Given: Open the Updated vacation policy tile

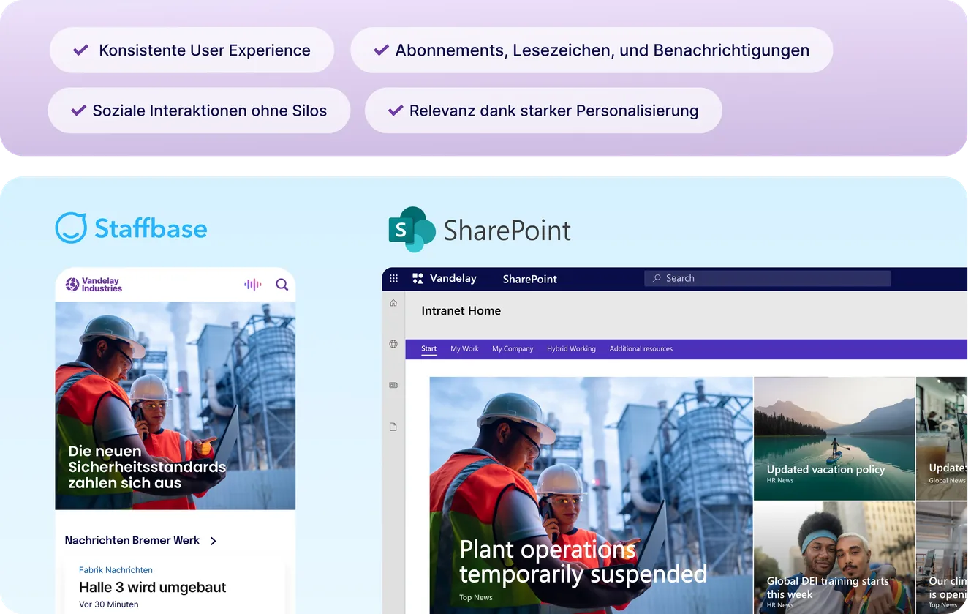Looking at the screenshot, I should tap(834, 438).
